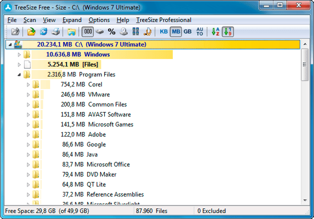The image size is (314, 219).
Task: Expand the AVAST Software folder
Action: pos(28,115)
